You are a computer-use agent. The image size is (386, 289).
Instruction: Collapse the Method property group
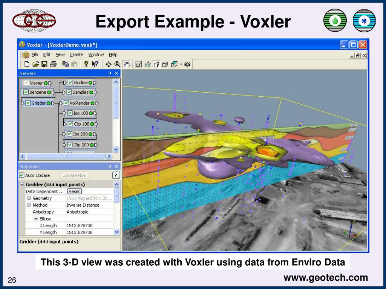[29, 205]
